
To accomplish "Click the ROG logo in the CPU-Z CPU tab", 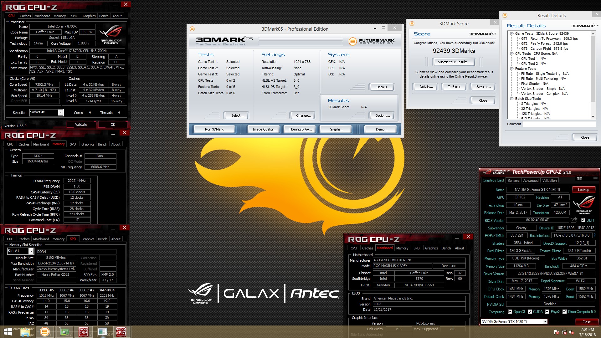I will pos(111,34).
